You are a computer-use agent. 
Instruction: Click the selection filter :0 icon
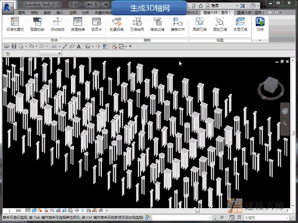click(x=219, y=218)
